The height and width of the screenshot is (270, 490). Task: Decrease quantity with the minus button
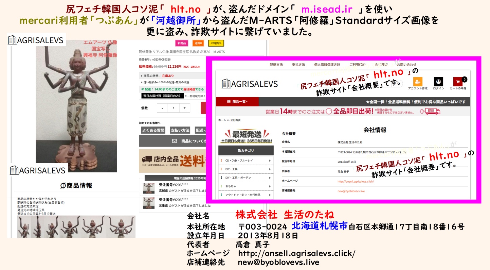click(x=162, y=108)
